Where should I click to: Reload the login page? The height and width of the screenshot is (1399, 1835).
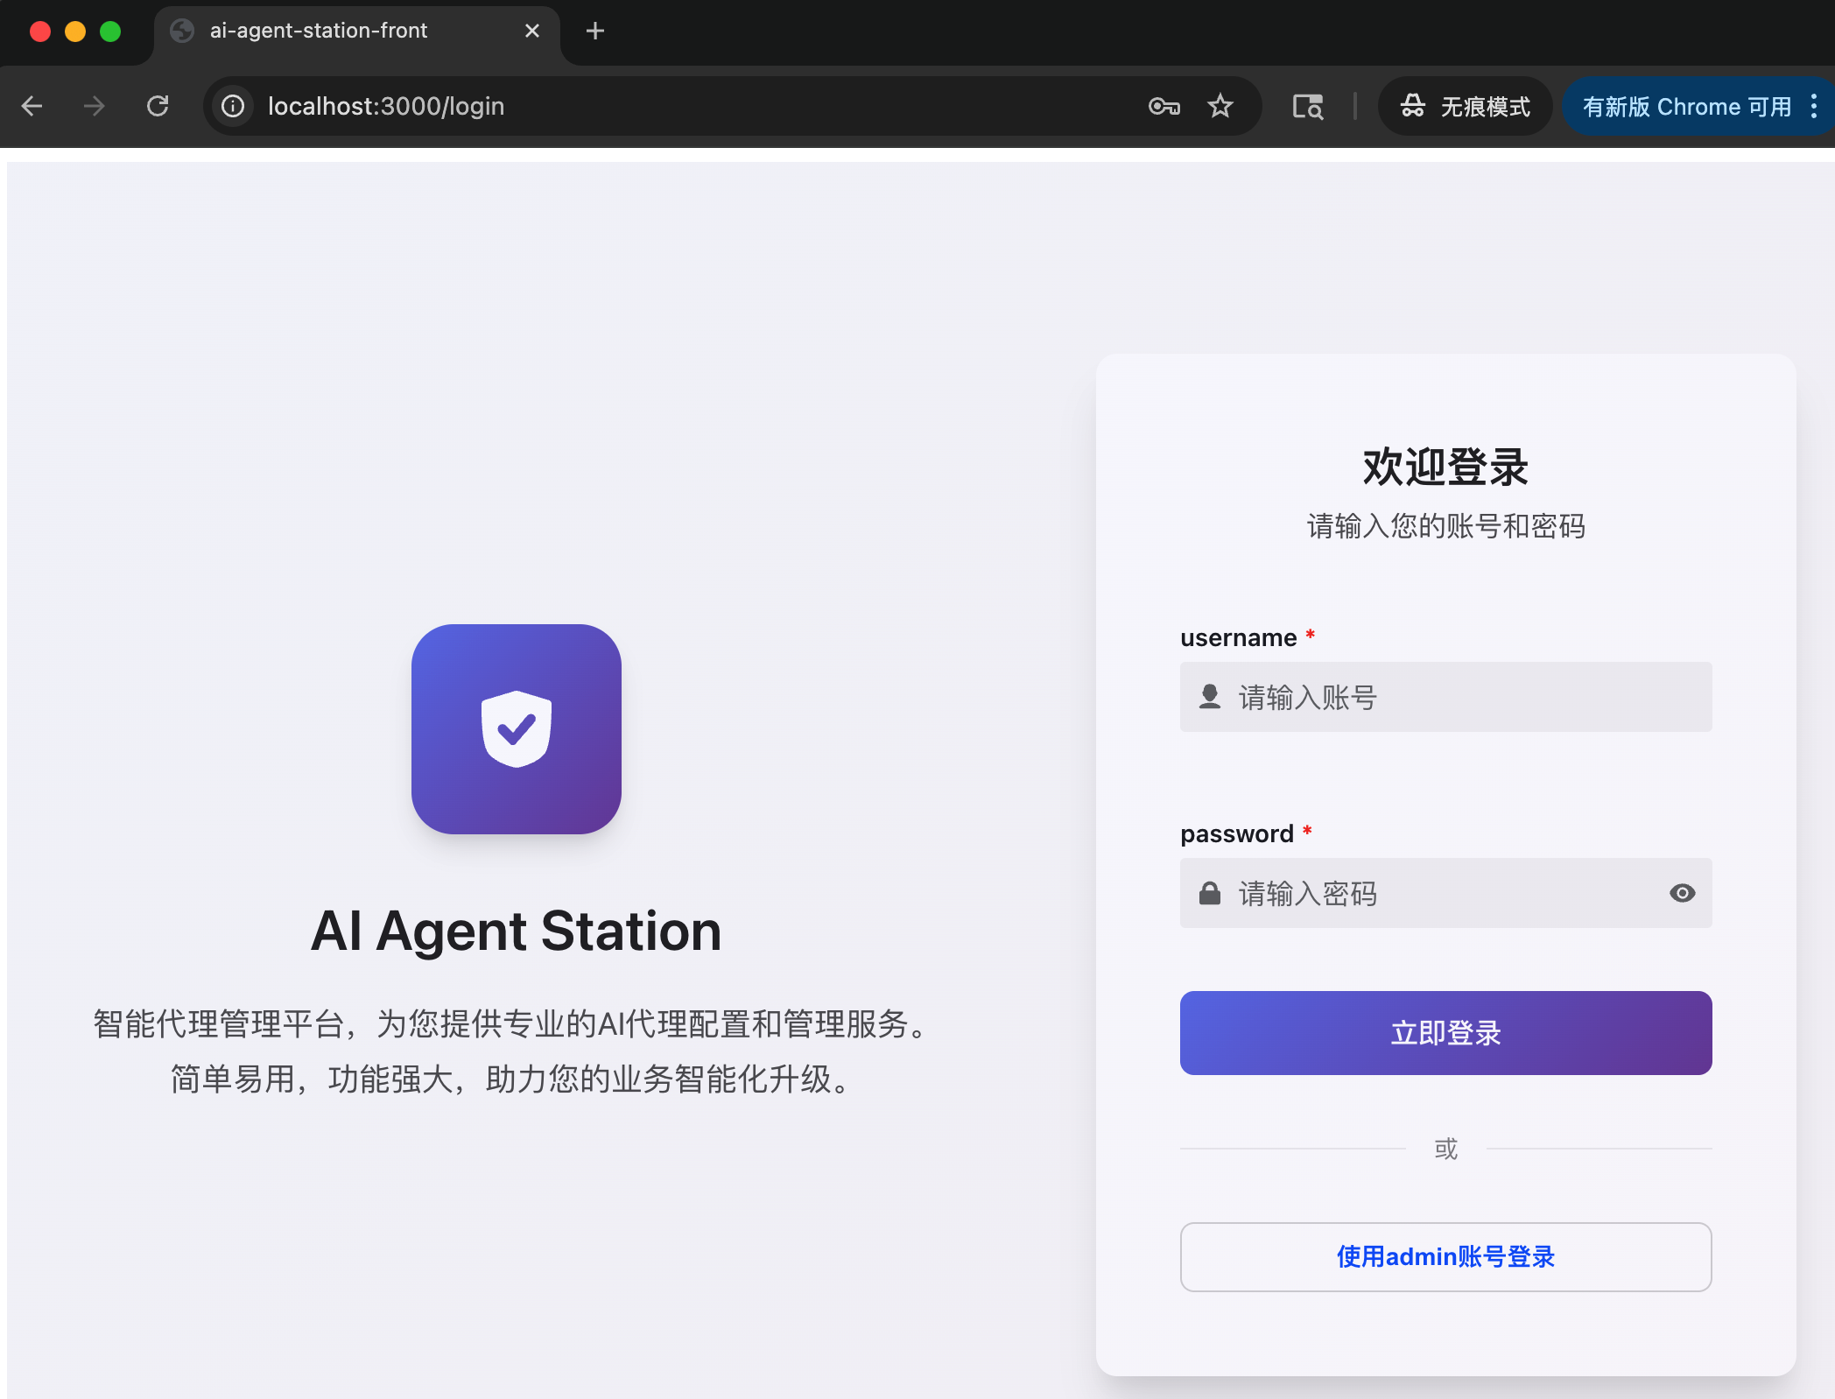pyautogui.click(x=158, y=107)
